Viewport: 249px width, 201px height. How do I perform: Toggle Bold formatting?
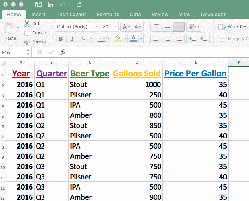tap(61, 39)
